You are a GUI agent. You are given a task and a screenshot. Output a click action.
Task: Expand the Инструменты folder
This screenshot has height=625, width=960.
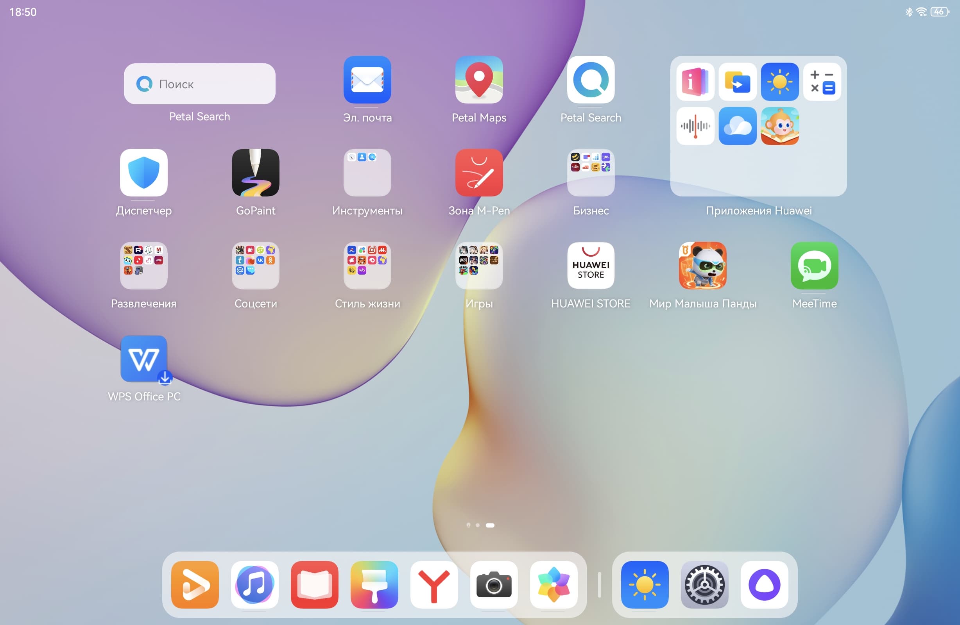pyautogui.click(x=367, y=173)
